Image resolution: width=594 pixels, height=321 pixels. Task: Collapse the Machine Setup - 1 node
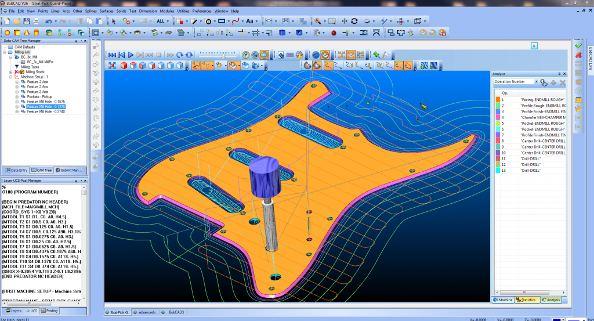[x=11, y=77]
